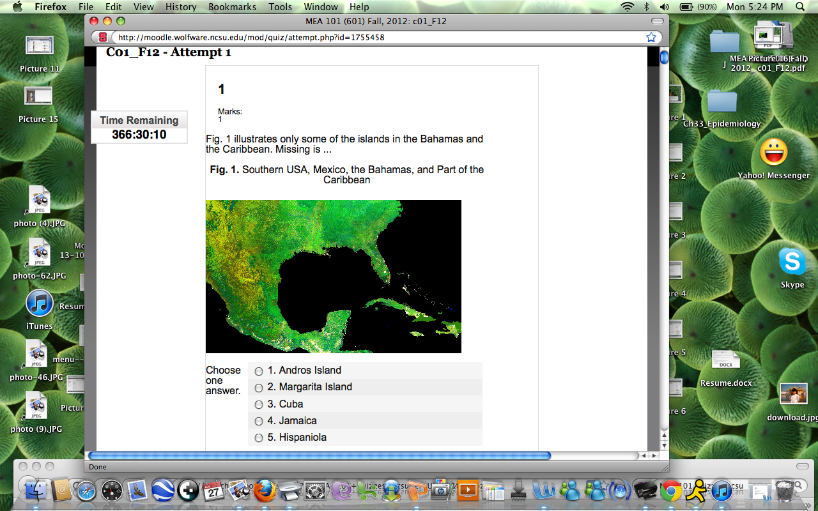Open the Apple menu
The image size is (818, 511).
pos(17,6)
